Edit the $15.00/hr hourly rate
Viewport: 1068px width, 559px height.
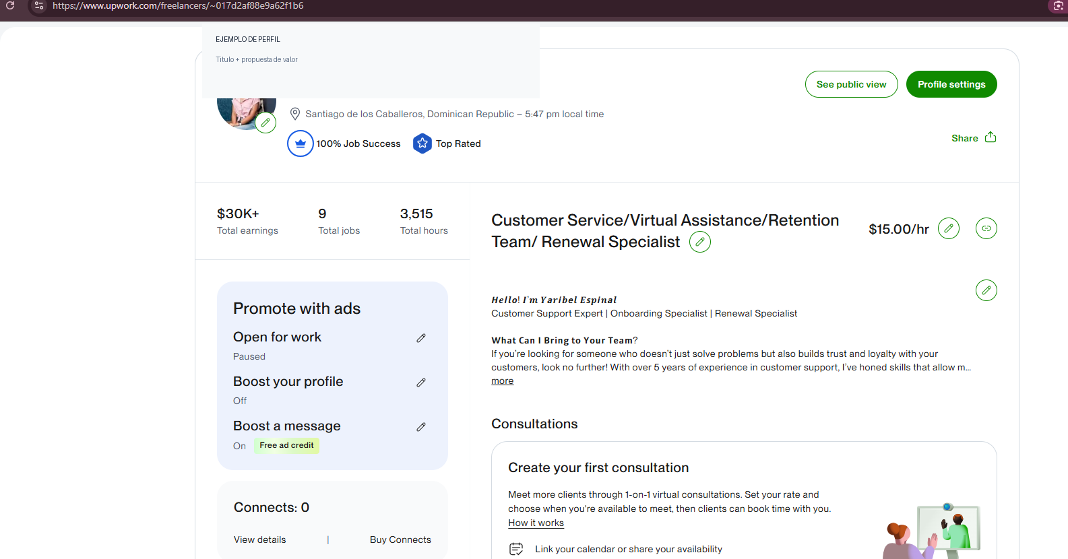(949, 228)
